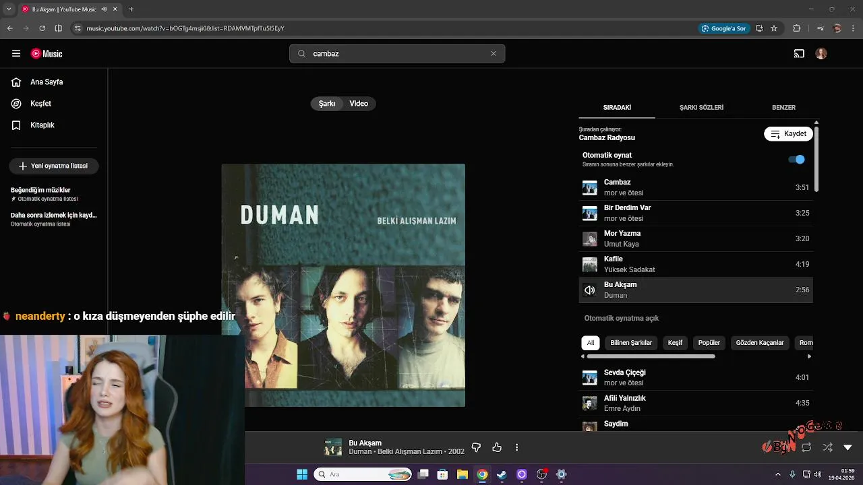This screenshot has width=863, height=485.
Task: Create a Yeni oynatma listesi
Action: (x=54, y=166)
